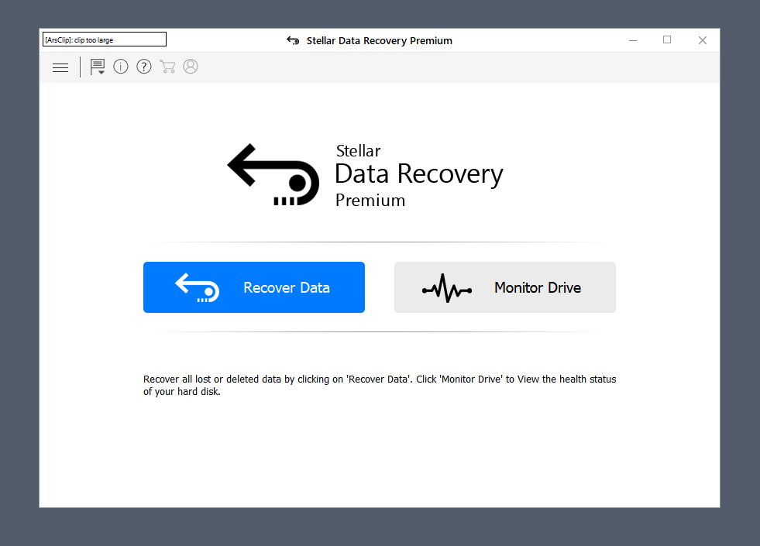
Task: Click the Monitor Drive button
Action: tap(505, 287)
